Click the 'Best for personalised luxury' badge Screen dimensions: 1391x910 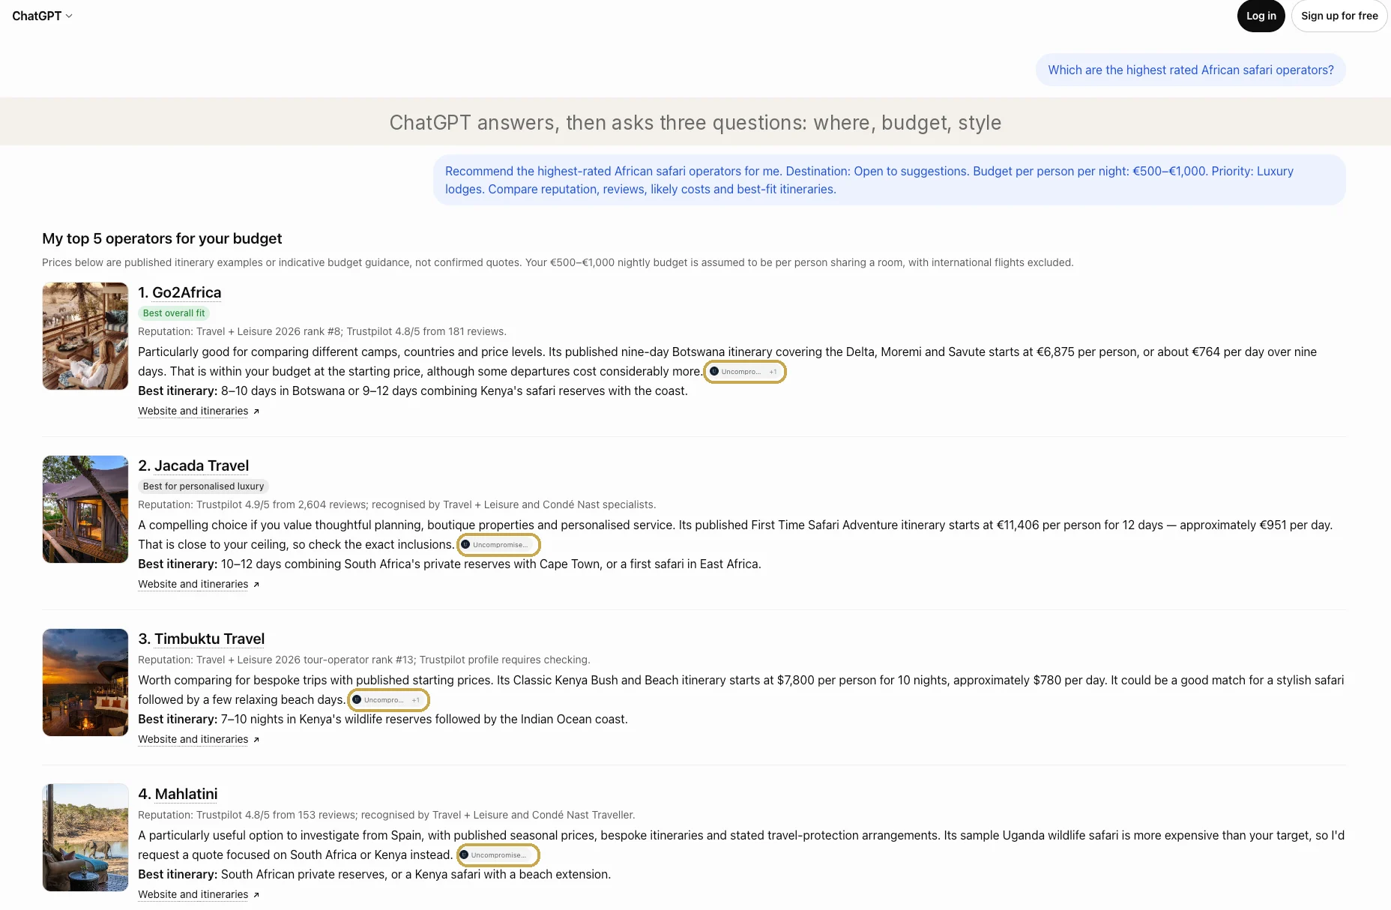pyautogui.click(x=203, y=486)
